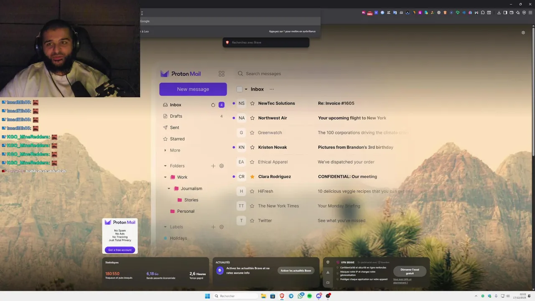Open Labels settings gear icon
Viewport: 535px width, 301px height.
click(x=222, y=227)
